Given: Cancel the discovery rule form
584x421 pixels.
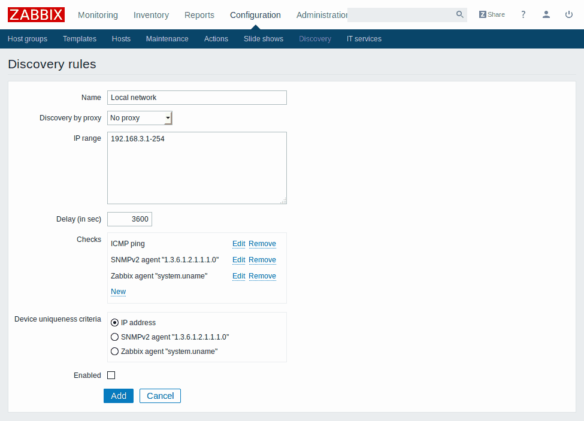Looking at the screenshot, I should (x=160, y=396).
